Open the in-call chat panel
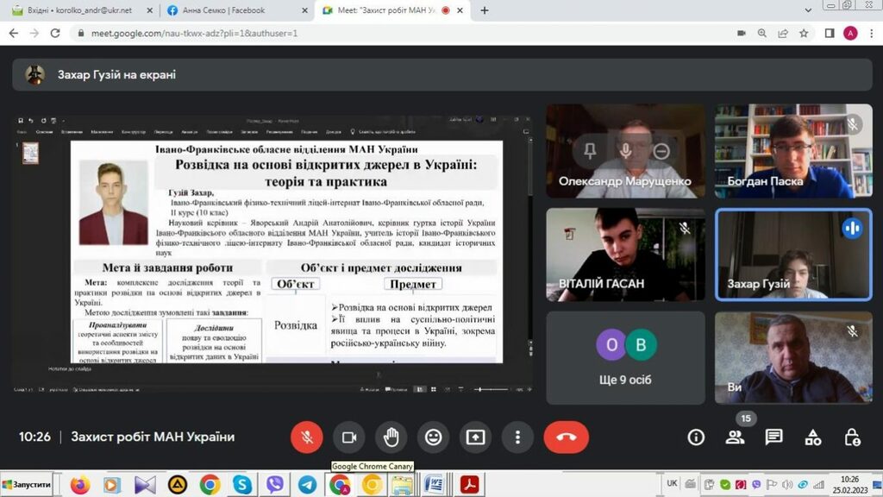Screen dimensions: 883x497 [774, 437]
